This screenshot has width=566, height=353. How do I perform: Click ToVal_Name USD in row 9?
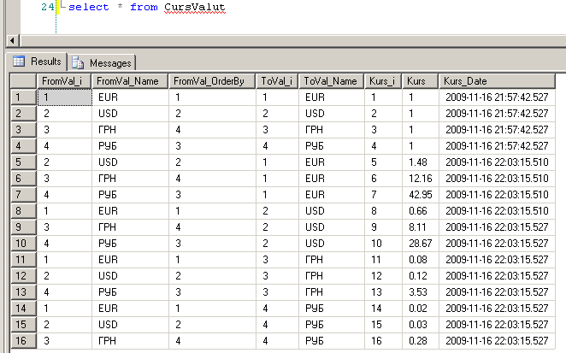(x=315, y=227)
